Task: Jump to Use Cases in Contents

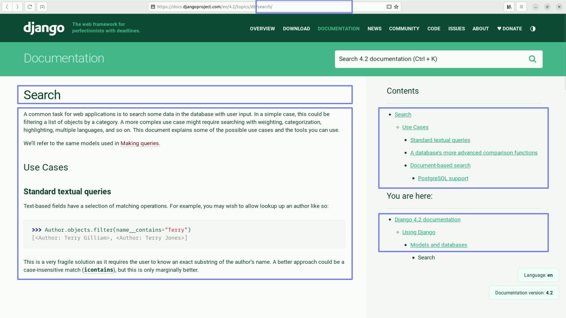Action: point(415,127)
